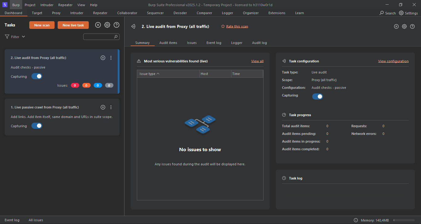421x224 pixels.
Task: Switch to the Learn tab
Action: click(x=299, y=13)
